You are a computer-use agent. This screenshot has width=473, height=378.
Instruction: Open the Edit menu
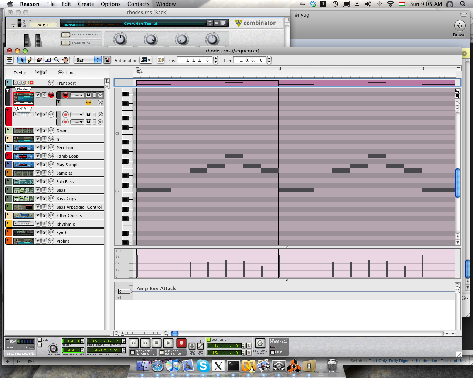(66, 4)
